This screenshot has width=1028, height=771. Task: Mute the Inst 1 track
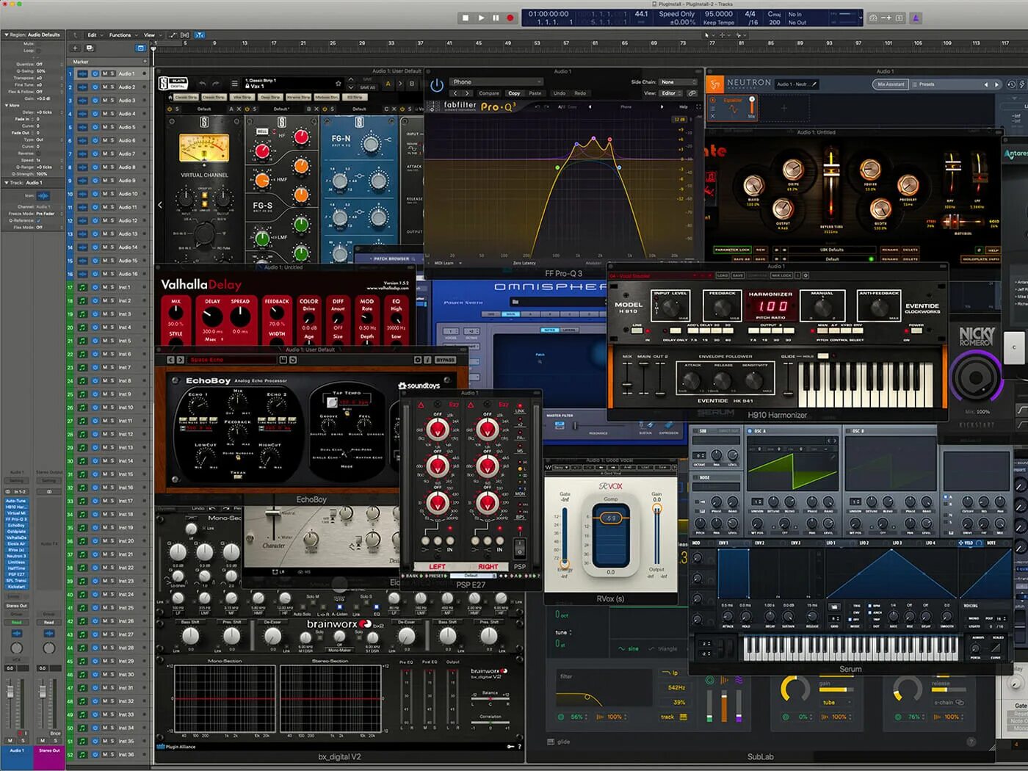(x=105, y=287)
